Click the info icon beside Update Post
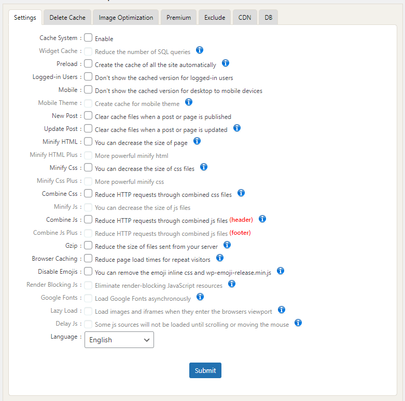 237,128
